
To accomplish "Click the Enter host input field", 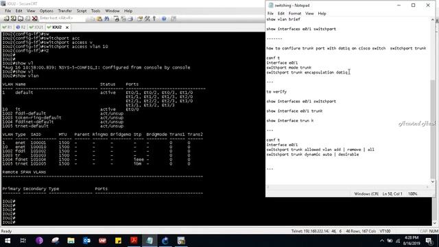I will click(x=62, y=19).
